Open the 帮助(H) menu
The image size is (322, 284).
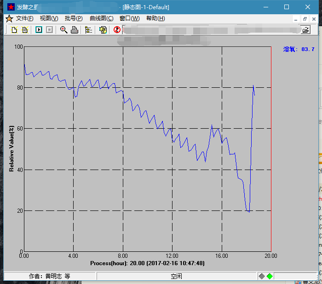coord(155,18)
